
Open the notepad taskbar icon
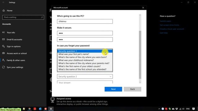pos(24,109)
